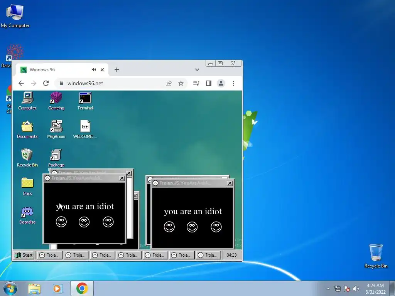Open the volume speaker tray icon
395x296 pixels.
356,289
